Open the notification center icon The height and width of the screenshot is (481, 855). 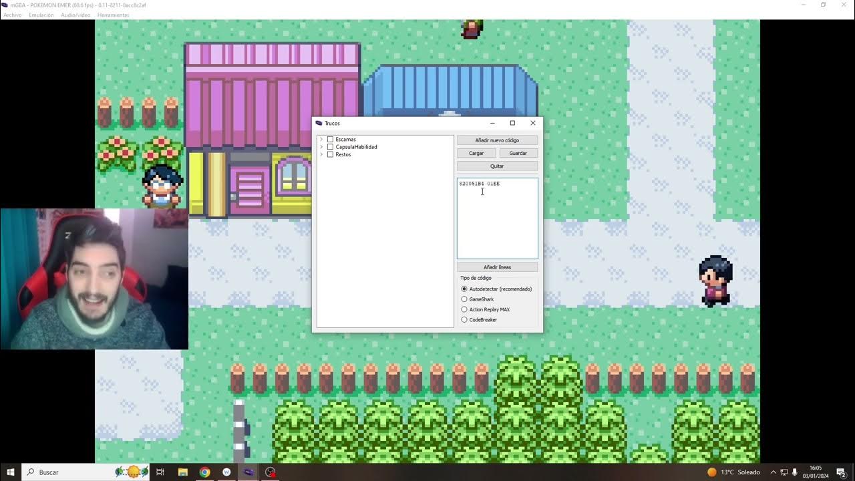click(841, 472)
